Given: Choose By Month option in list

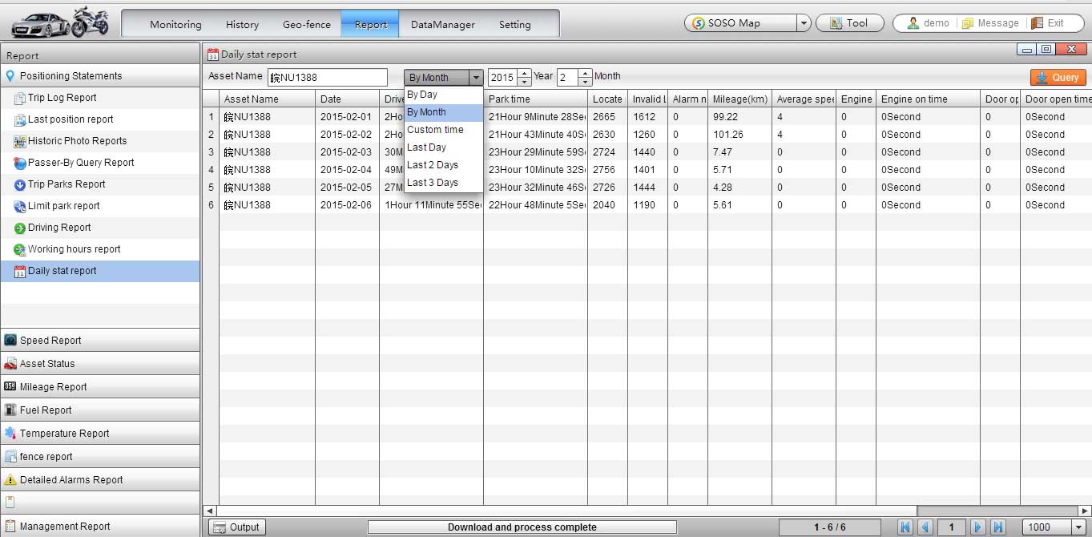Looking at the screenshot, I should pyautogui.click(x=443, y=112).
